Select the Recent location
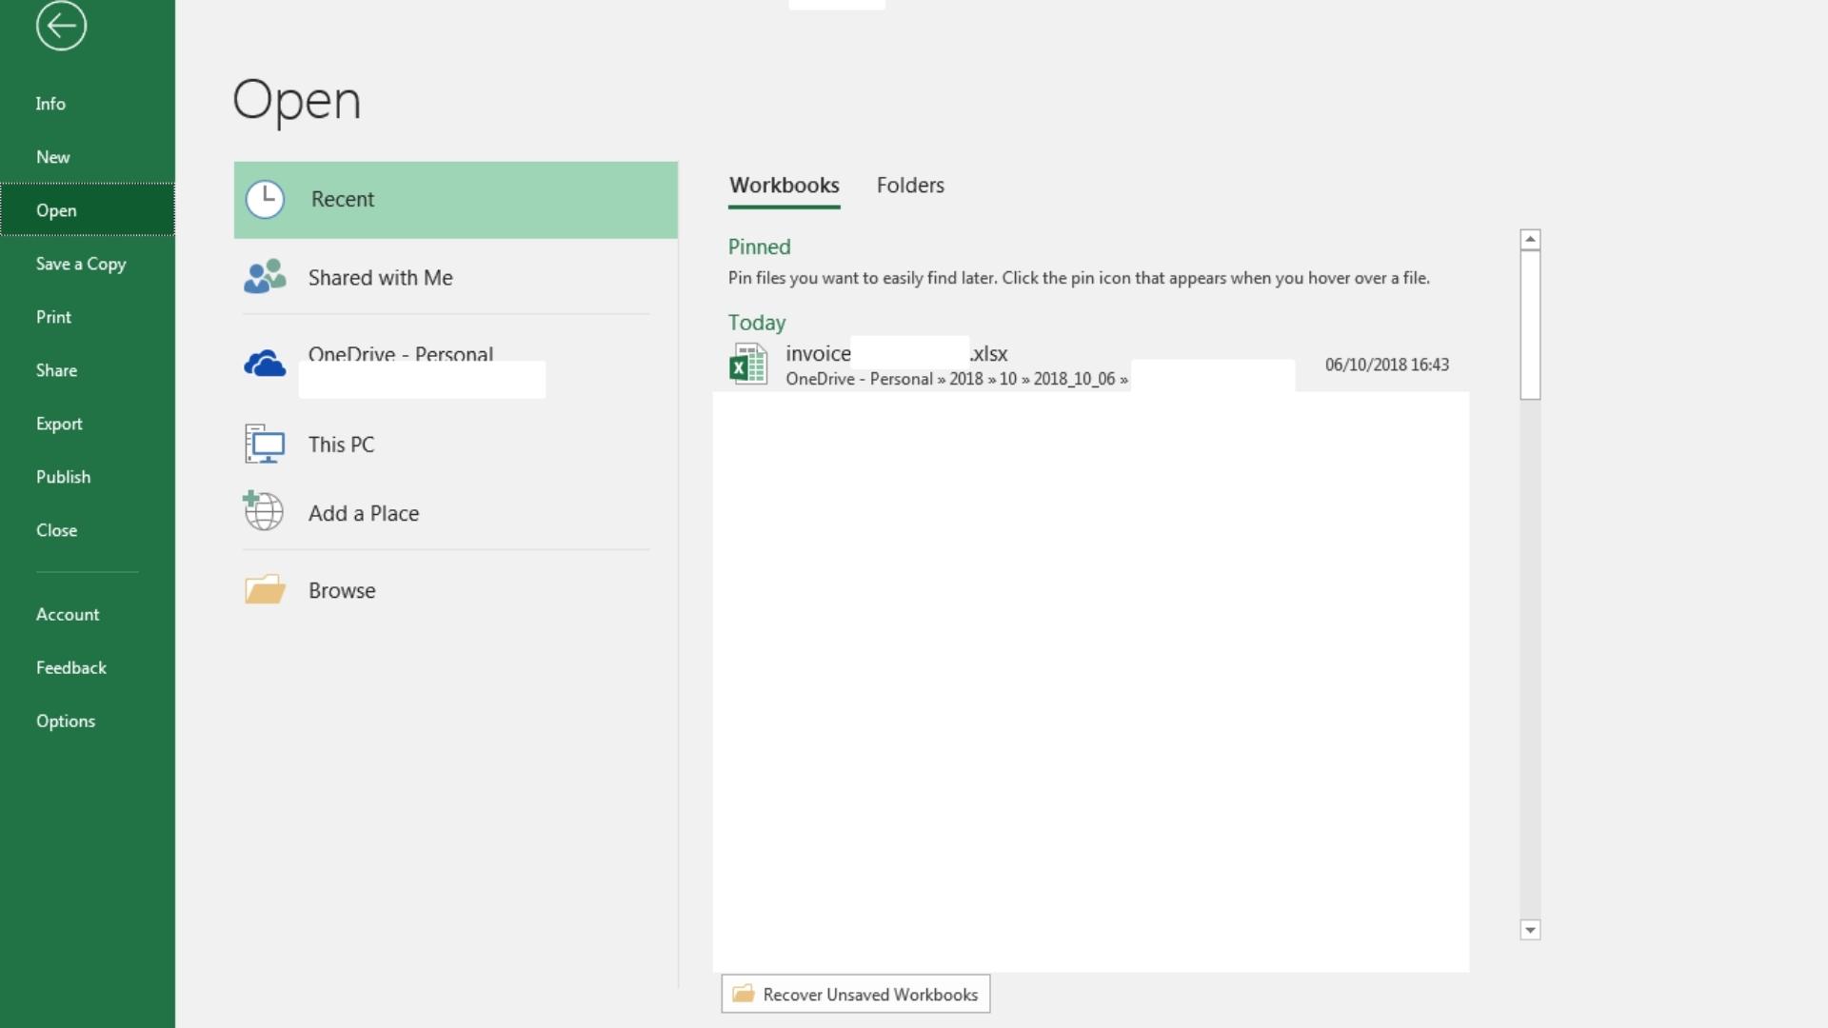The image size is (1828, 1028). [456, 200]
